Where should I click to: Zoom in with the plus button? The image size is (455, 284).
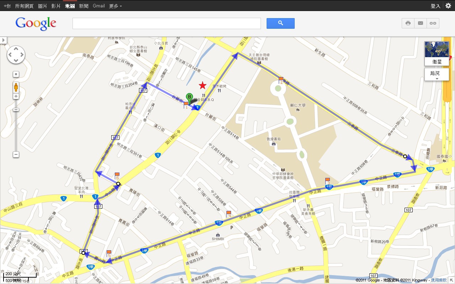pyautogui.click(x=16, y=96)
